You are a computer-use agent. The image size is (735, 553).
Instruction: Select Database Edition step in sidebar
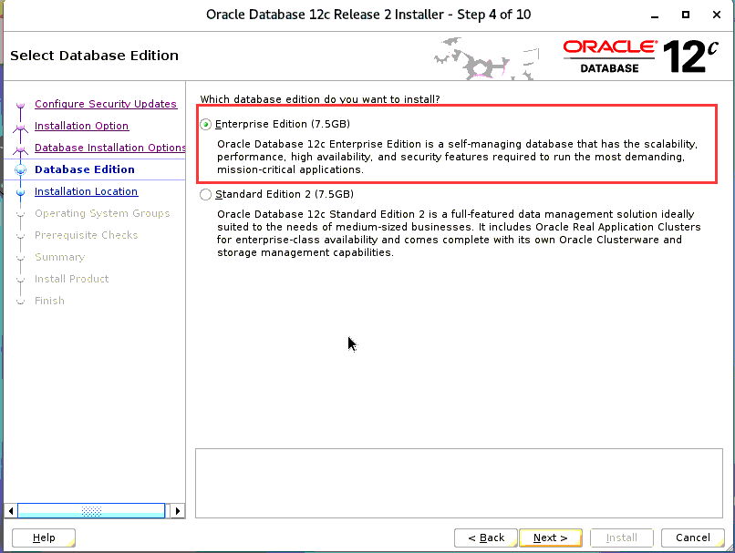84,169
